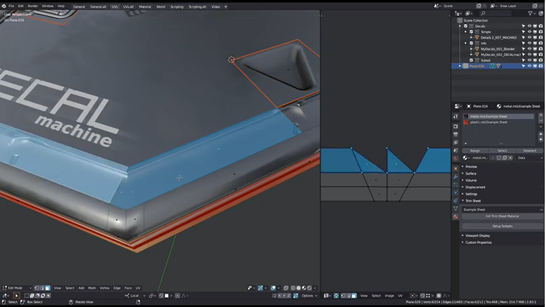Uncheck the Subset collection checkbox
The height and width of the screenshot is (307, 546).
tap(471, 60)
